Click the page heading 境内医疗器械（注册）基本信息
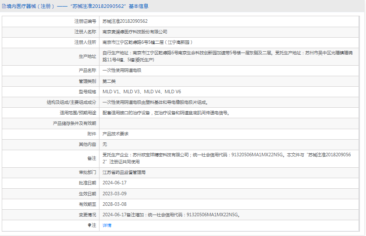Image resolution: width=366 pixels, height=236 pixels. point(77,6)
